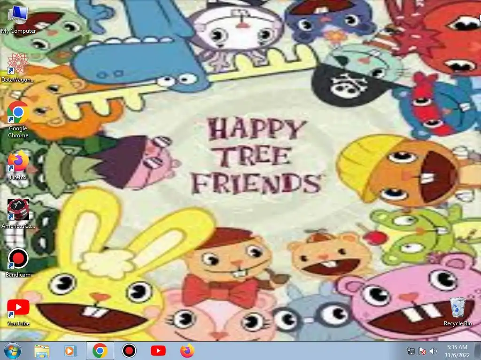Open the My Computer desktop icon
This screenshot has width=481, height=360.
(18, 19)
